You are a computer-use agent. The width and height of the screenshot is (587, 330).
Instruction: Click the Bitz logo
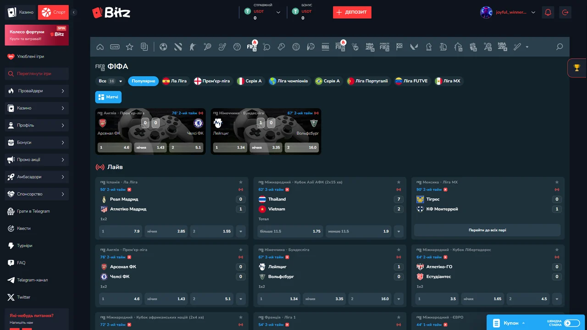tap(111, 12)
